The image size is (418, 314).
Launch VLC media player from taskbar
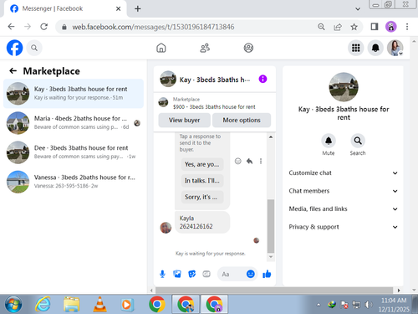point(99,304)
